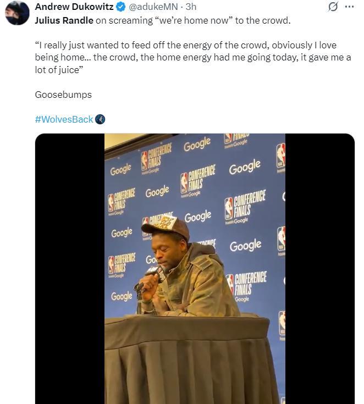Click the Andrew Dukowitz display name
The height and width of the screenshot is (404, 364).
tap(74, 7)
